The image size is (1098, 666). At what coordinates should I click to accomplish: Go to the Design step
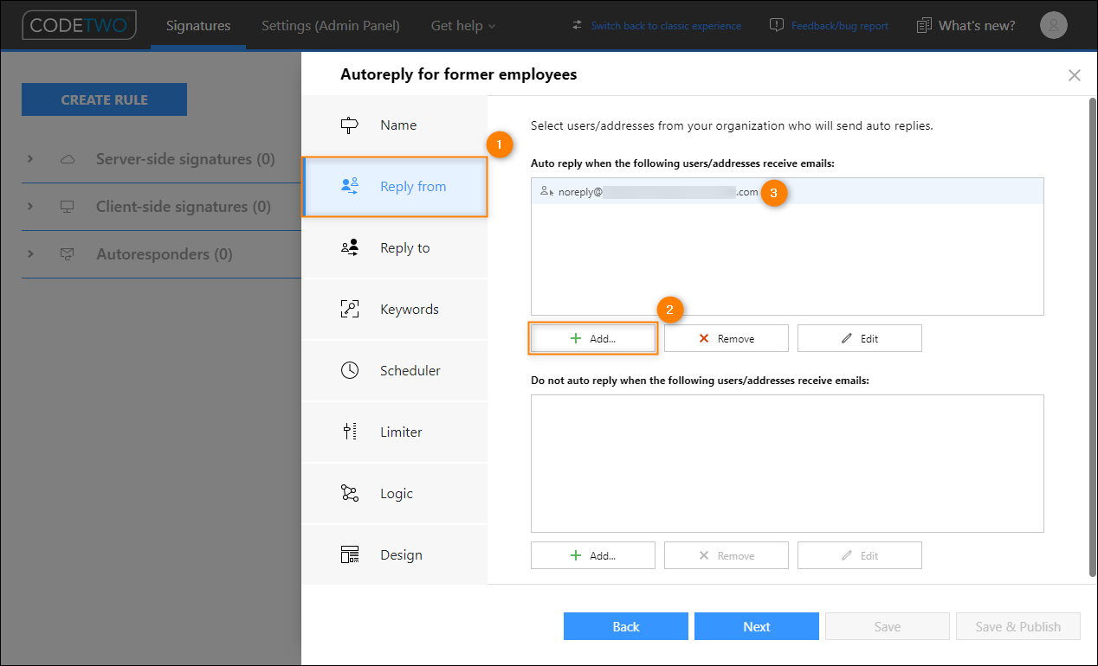tap(394, 555)
